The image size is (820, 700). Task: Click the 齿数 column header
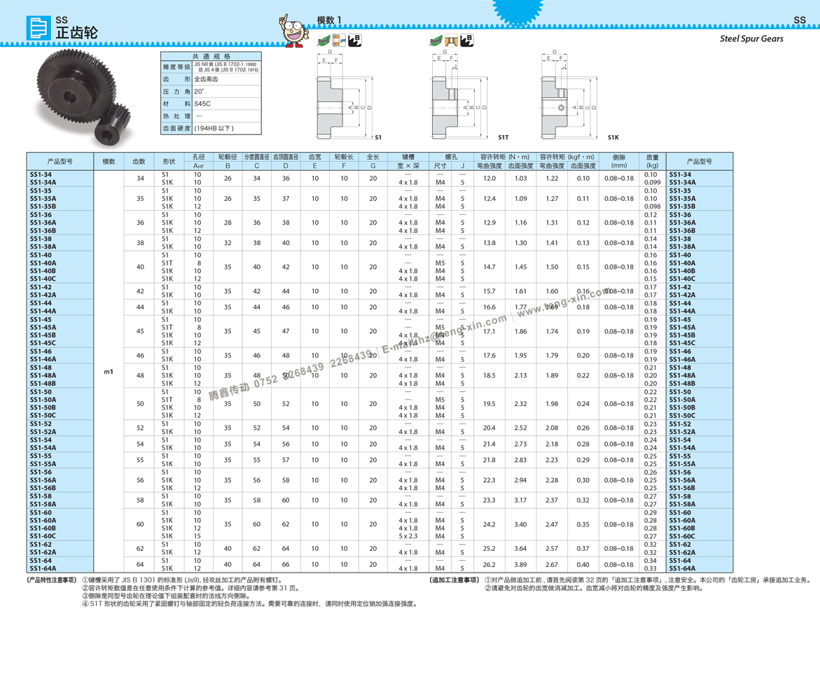(x=139, y=162)
